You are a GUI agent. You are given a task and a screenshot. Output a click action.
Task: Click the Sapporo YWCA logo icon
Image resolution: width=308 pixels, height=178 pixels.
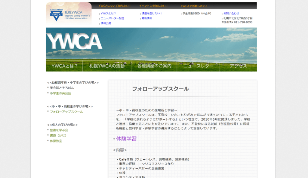(x=56, y=15)
